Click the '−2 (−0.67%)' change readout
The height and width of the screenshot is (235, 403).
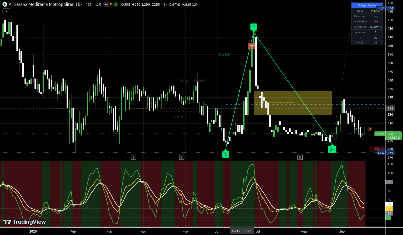point(171,4)
